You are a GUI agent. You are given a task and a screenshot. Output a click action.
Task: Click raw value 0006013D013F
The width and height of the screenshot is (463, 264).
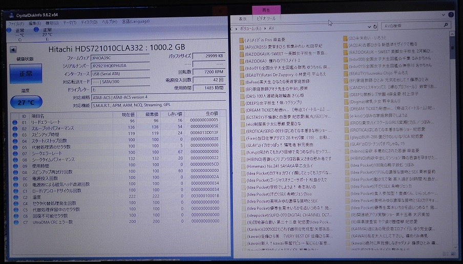coord(204,133)
